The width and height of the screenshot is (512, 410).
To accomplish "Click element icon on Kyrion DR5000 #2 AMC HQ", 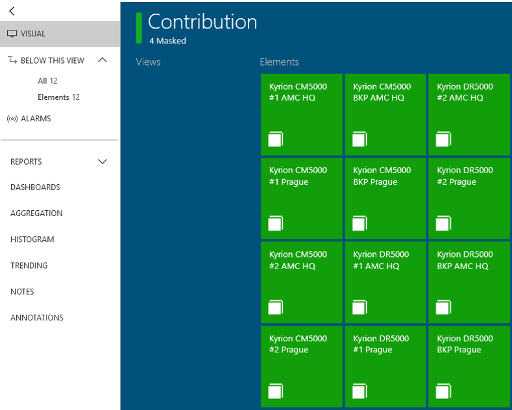I will [443, 139].
